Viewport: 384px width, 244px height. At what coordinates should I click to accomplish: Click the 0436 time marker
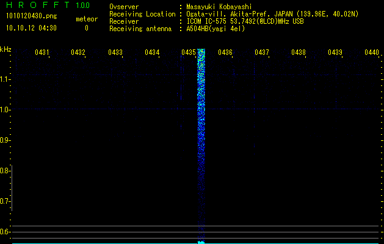coord(225,52)
